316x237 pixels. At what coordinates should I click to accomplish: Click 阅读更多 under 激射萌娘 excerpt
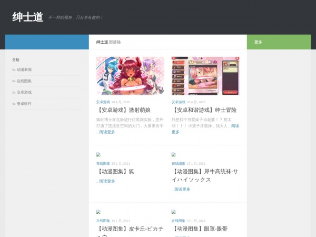coord(107,132)
